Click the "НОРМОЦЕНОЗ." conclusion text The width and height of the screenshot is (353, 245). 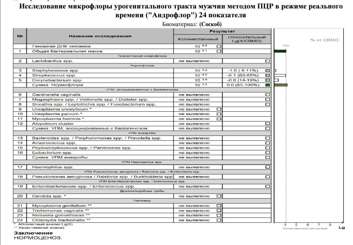click(x=38, y=238)
